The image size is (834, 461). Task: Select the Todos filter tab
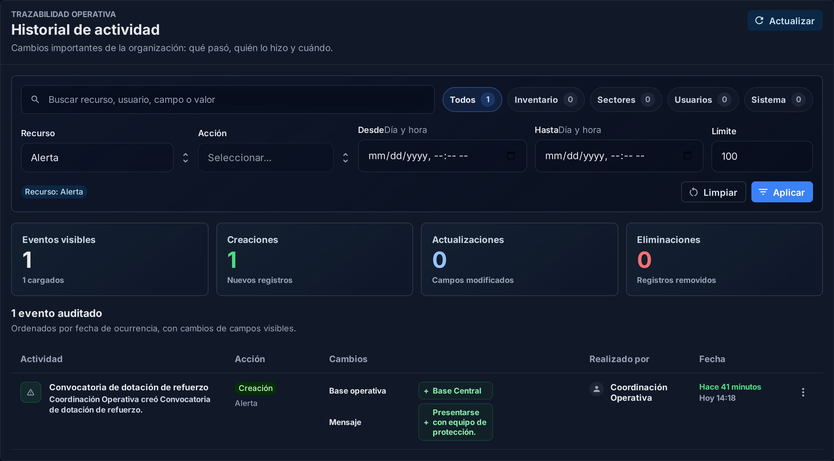click(x=472, y=100)
